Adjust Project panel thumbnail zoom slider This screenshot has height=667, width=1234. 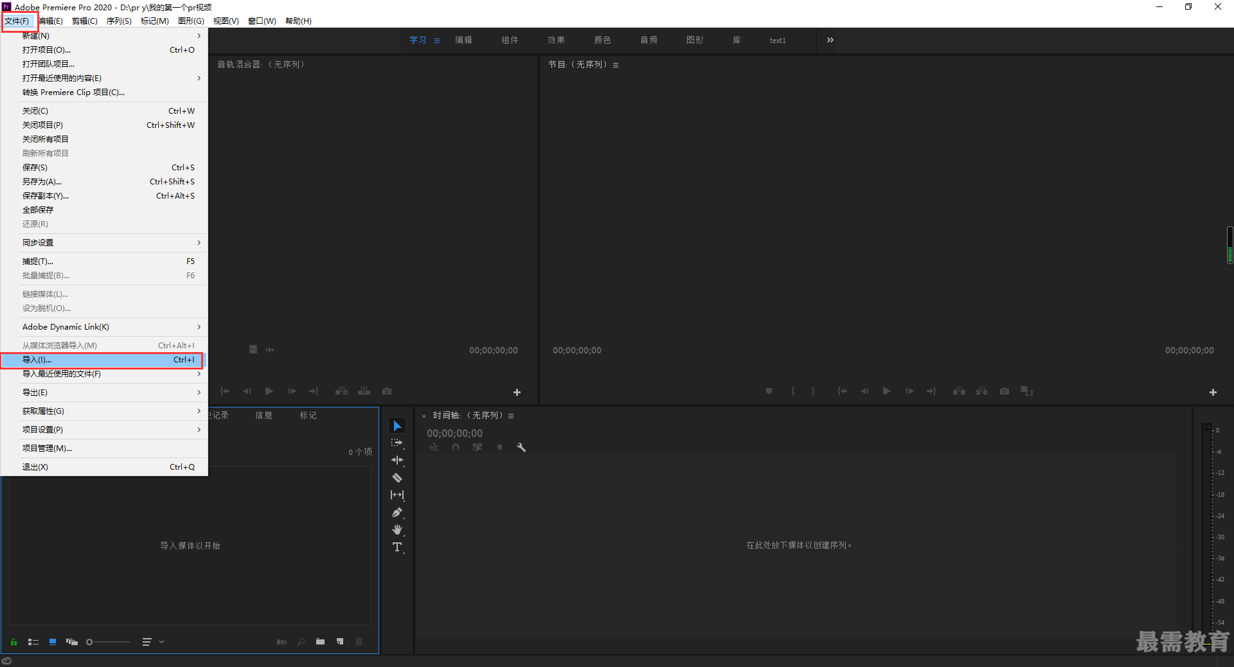[108, 642]
